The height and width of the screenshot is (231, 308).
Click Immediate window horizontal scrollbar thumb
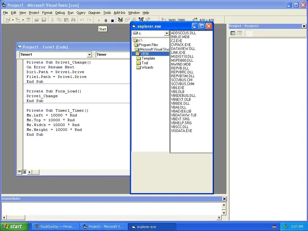(16, 217)
